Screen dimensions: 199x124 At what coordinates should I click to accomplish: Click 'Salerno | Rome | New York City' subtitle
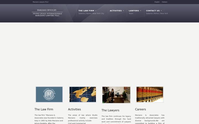[91, 14]
